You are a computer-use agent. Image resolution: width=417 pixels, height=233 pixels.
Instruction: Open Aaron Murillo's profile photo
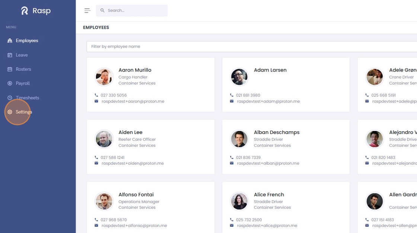104,77
